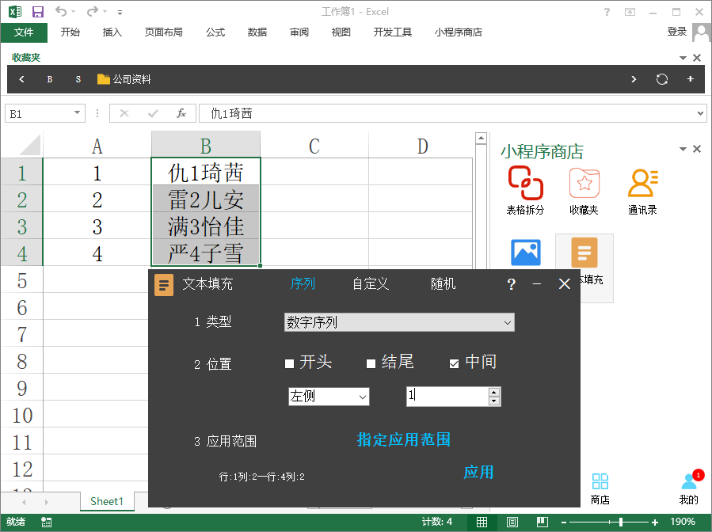
Task: Switch to Normal view in status bar
Action: click(482, 522)
